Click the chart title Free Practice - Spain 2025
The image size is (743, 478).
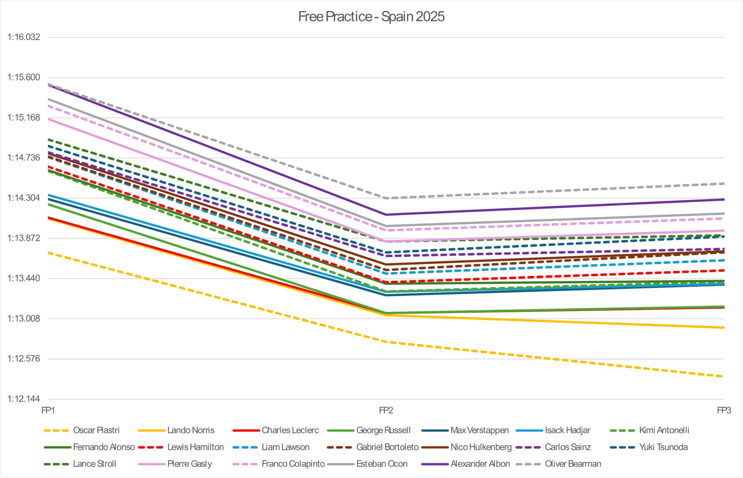[x=371, y=17]
